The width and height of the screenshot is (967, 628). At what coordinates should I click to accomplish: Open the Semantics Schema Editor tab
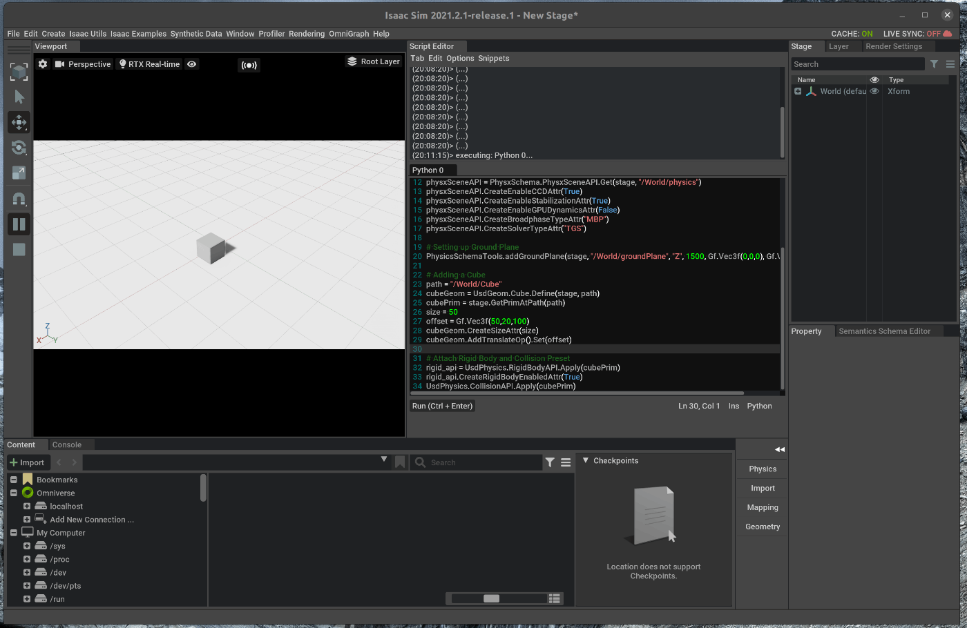tap(884, 331)
